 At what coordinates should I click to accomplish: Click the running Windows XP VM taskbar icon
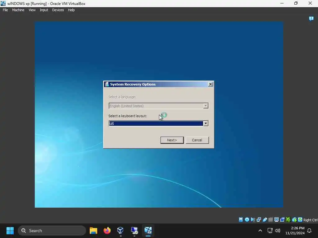(x=148, y=231)
